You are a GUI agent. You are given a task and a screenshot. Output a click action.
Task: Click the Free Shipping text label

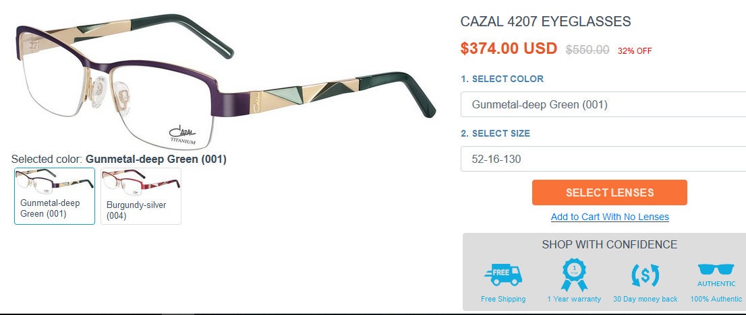(503, 299)
